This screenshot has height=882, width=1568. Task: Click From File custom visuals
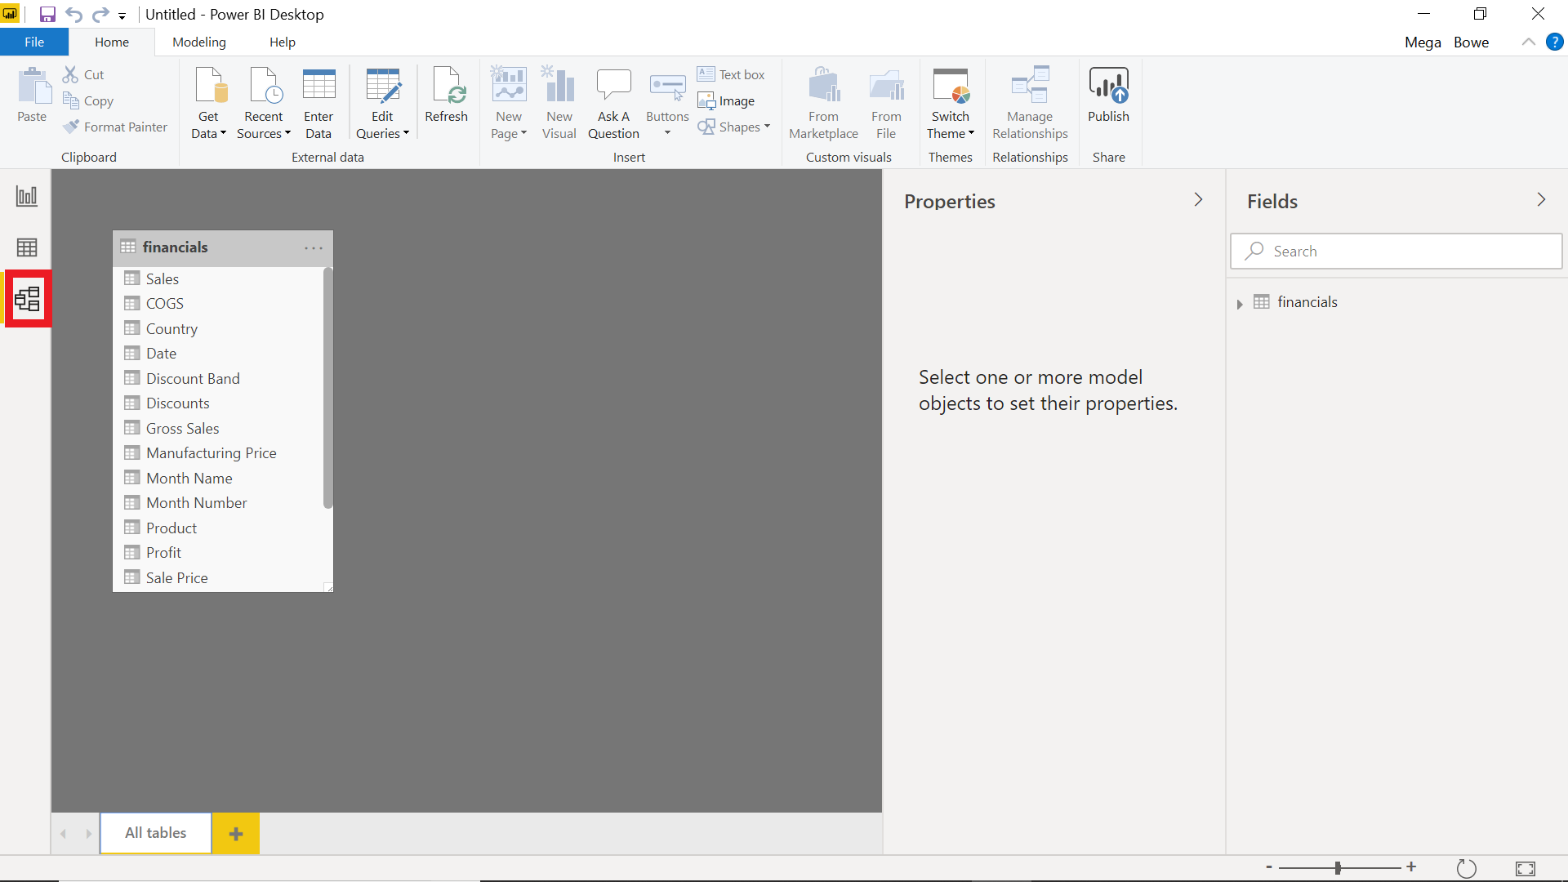(x=886, y=104)
